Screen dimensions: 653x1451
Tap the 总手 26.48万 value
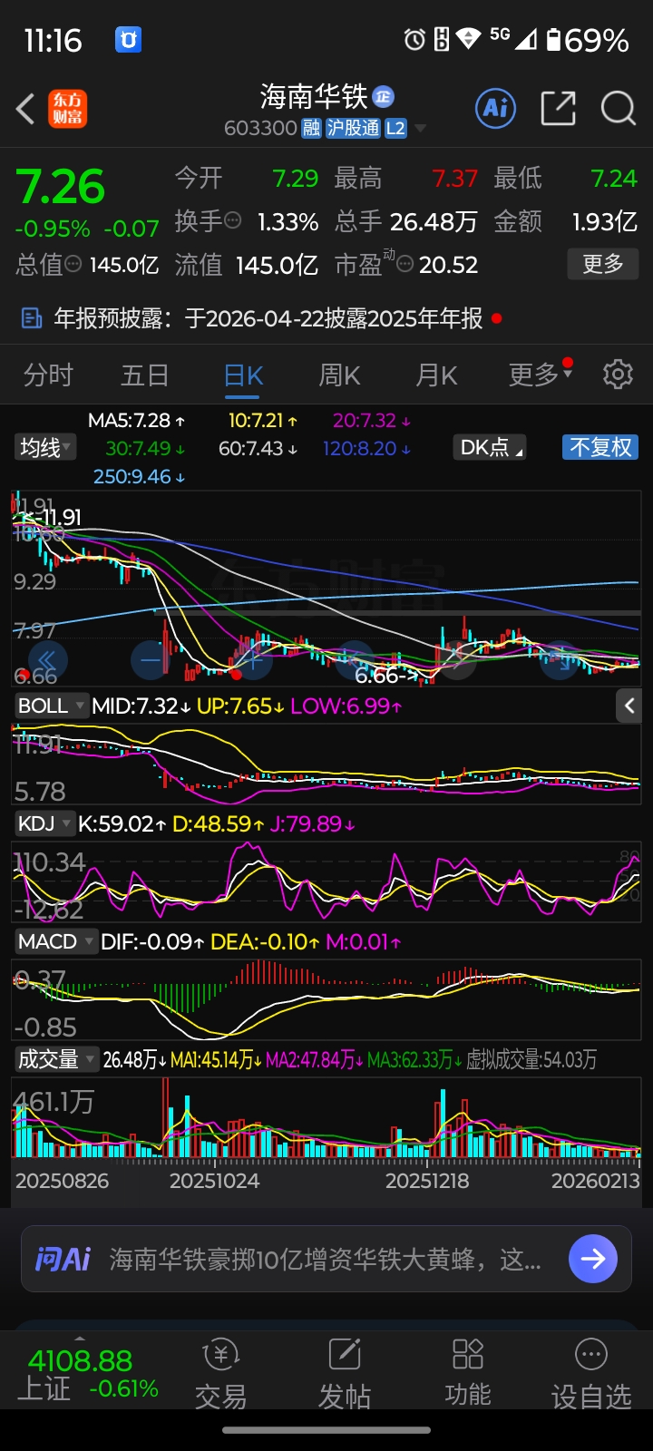pos(434,220)
